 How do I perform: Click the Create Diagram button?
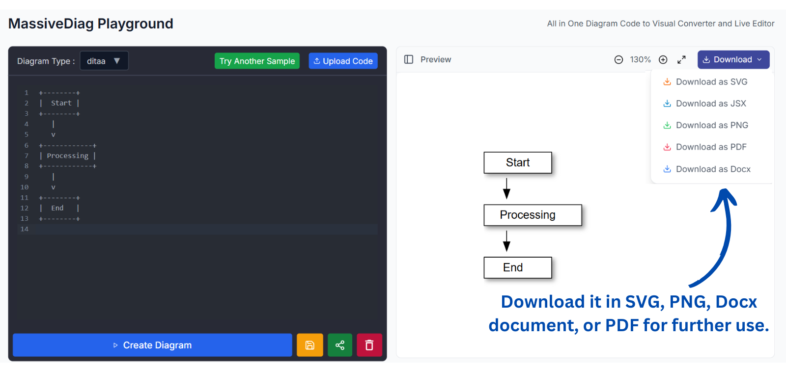tap(152, 345)
